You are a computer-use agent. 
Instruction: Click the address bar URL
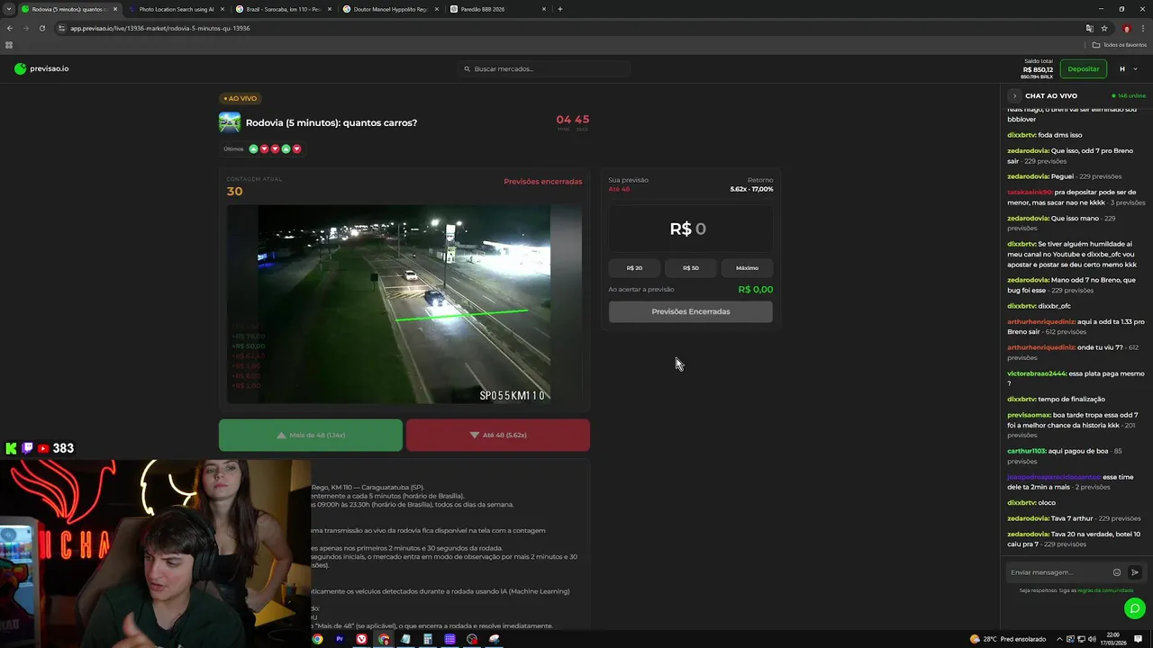(160, 28)
